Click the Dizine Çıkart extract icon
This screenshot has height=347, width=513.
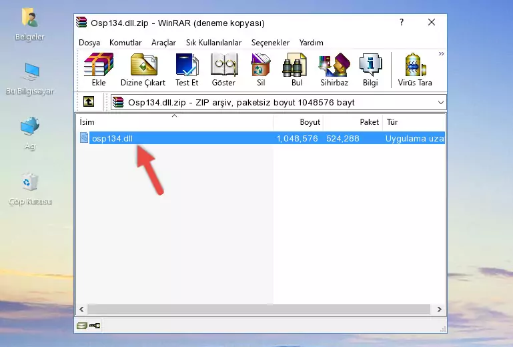[143, 69]
